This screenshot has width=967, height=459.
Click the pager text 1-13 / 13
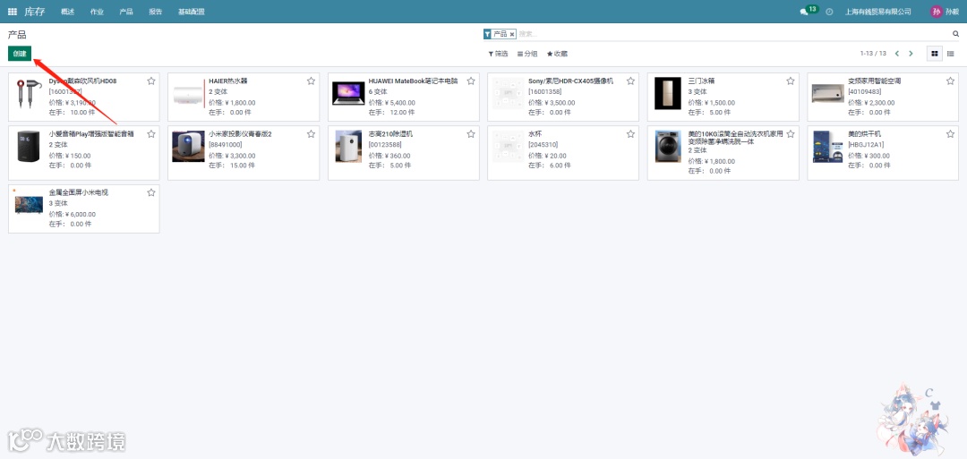[x=873, y=54]
